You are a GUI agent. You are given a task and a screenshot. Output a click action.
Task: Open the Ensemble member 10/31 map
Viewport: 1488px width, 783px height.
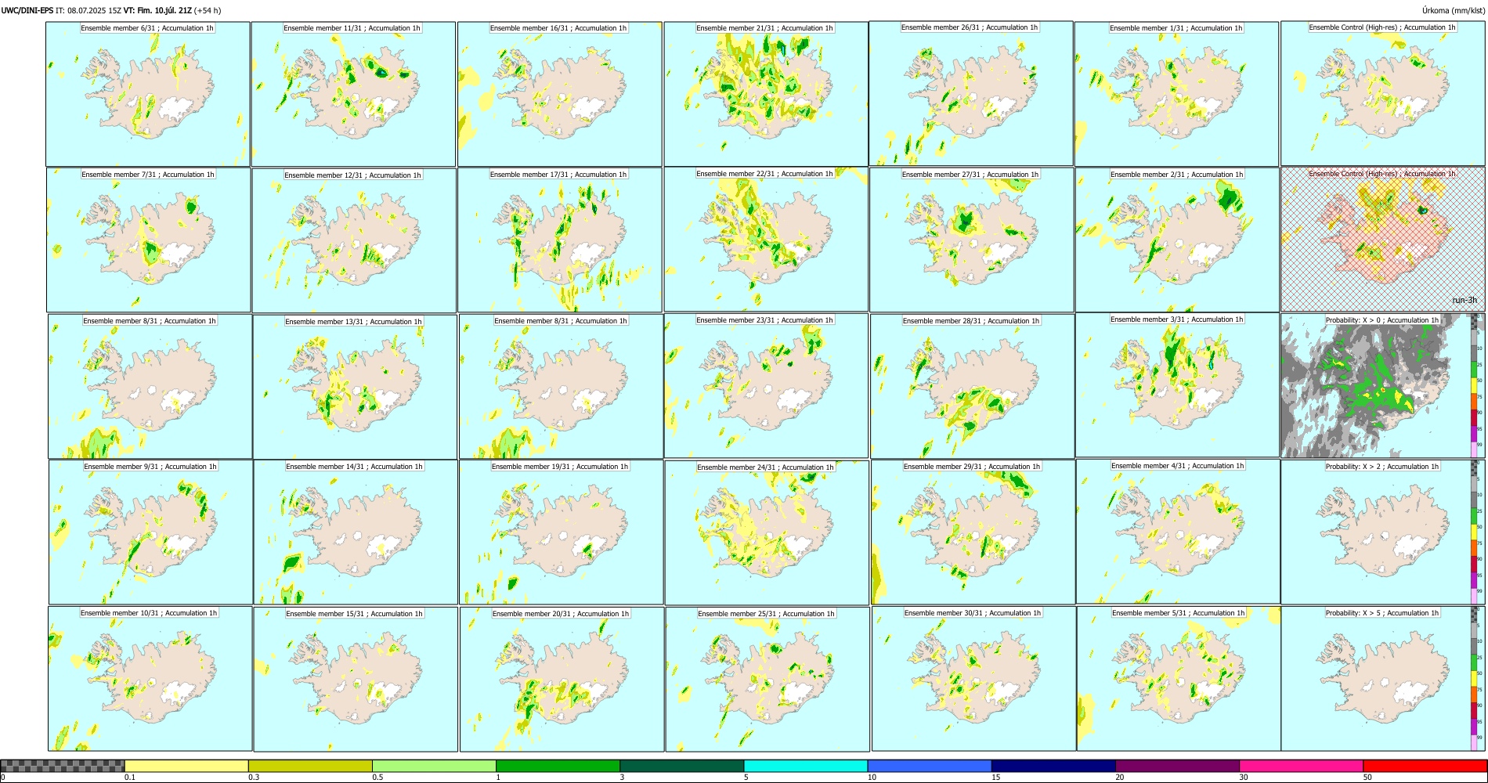(150, 679)
